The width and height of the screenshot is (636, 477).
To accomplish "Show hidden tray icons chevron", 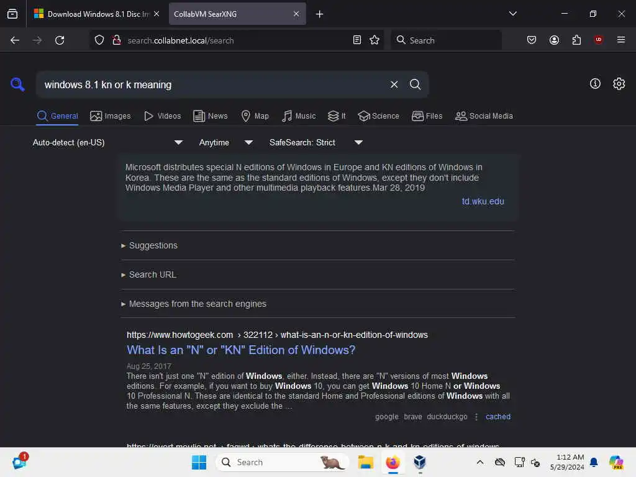I will coord(480,462).
